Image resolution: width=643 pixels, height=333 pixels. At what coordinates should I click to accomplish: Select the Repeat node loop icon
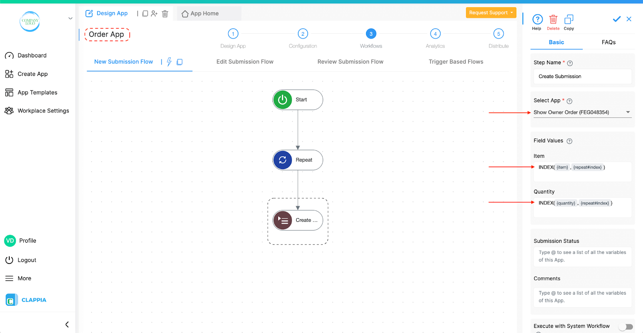(283, 160)
